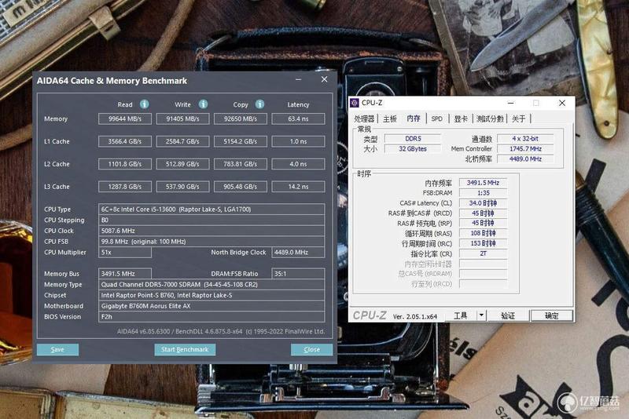Viewport: 629px width, 419px height.
Task: Minimize the CPU-Z window
Action: coord(510,103)
